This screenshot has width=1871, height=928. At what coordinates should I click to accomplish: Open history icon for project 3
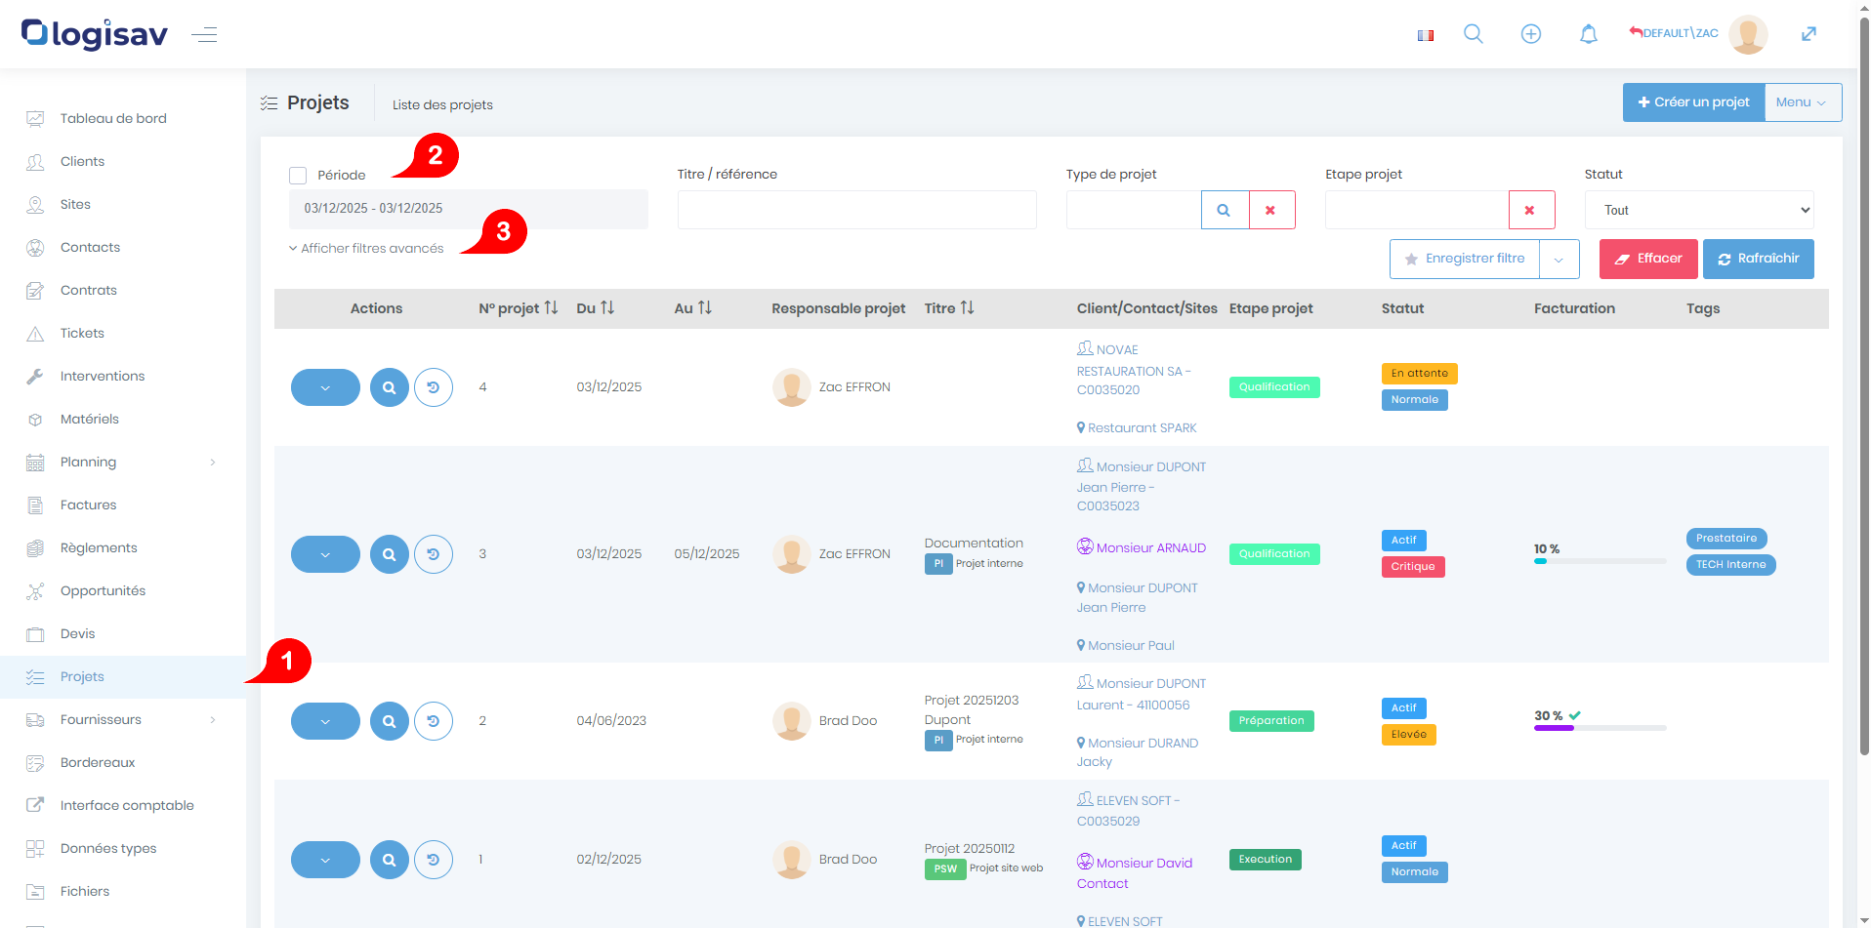pyautogui.click(x=433, y=554)
